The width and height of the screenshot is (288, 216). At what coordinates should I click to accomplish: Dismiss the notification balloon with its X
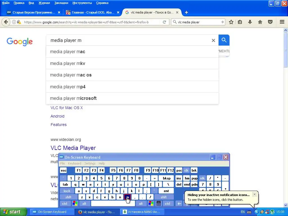[254, 194]
